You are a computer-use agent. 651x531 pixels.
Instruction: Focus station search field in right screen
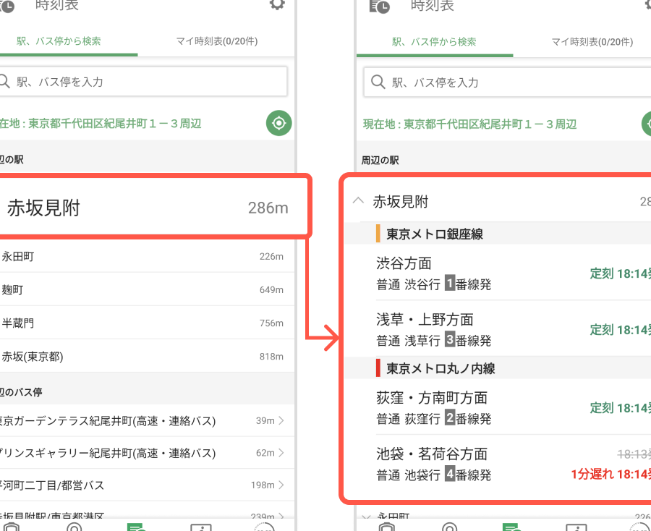pyautogui.click(x=507, y=82)
